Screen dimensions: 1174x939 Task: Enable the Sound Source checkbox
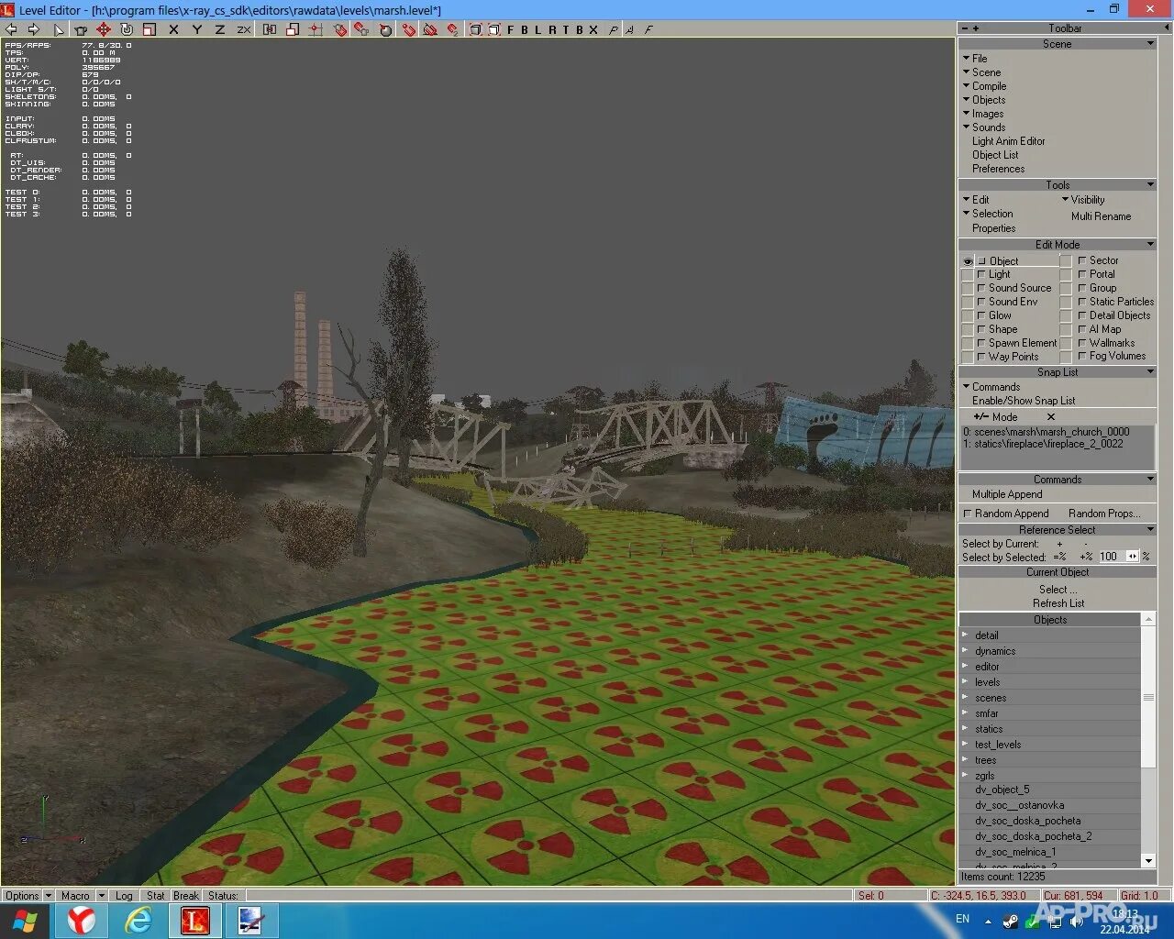[x=981, y=288]
